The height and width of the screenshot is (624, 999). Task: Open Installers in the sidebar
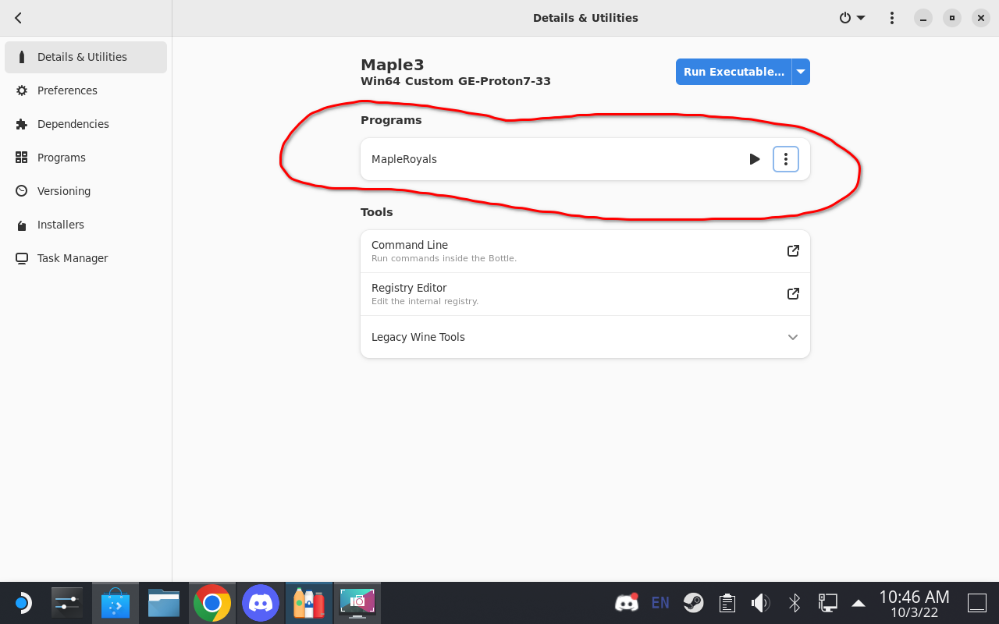click(86, 225)
